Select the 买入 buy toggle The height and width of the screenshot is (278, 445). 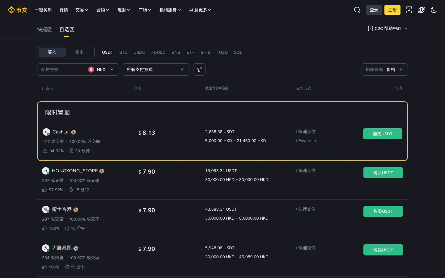click(x=52, y=52)
